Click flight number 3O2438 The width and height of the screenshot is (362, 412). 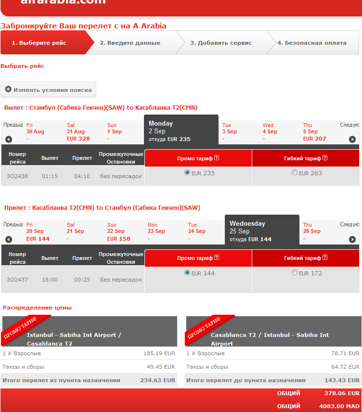(17, 176)
